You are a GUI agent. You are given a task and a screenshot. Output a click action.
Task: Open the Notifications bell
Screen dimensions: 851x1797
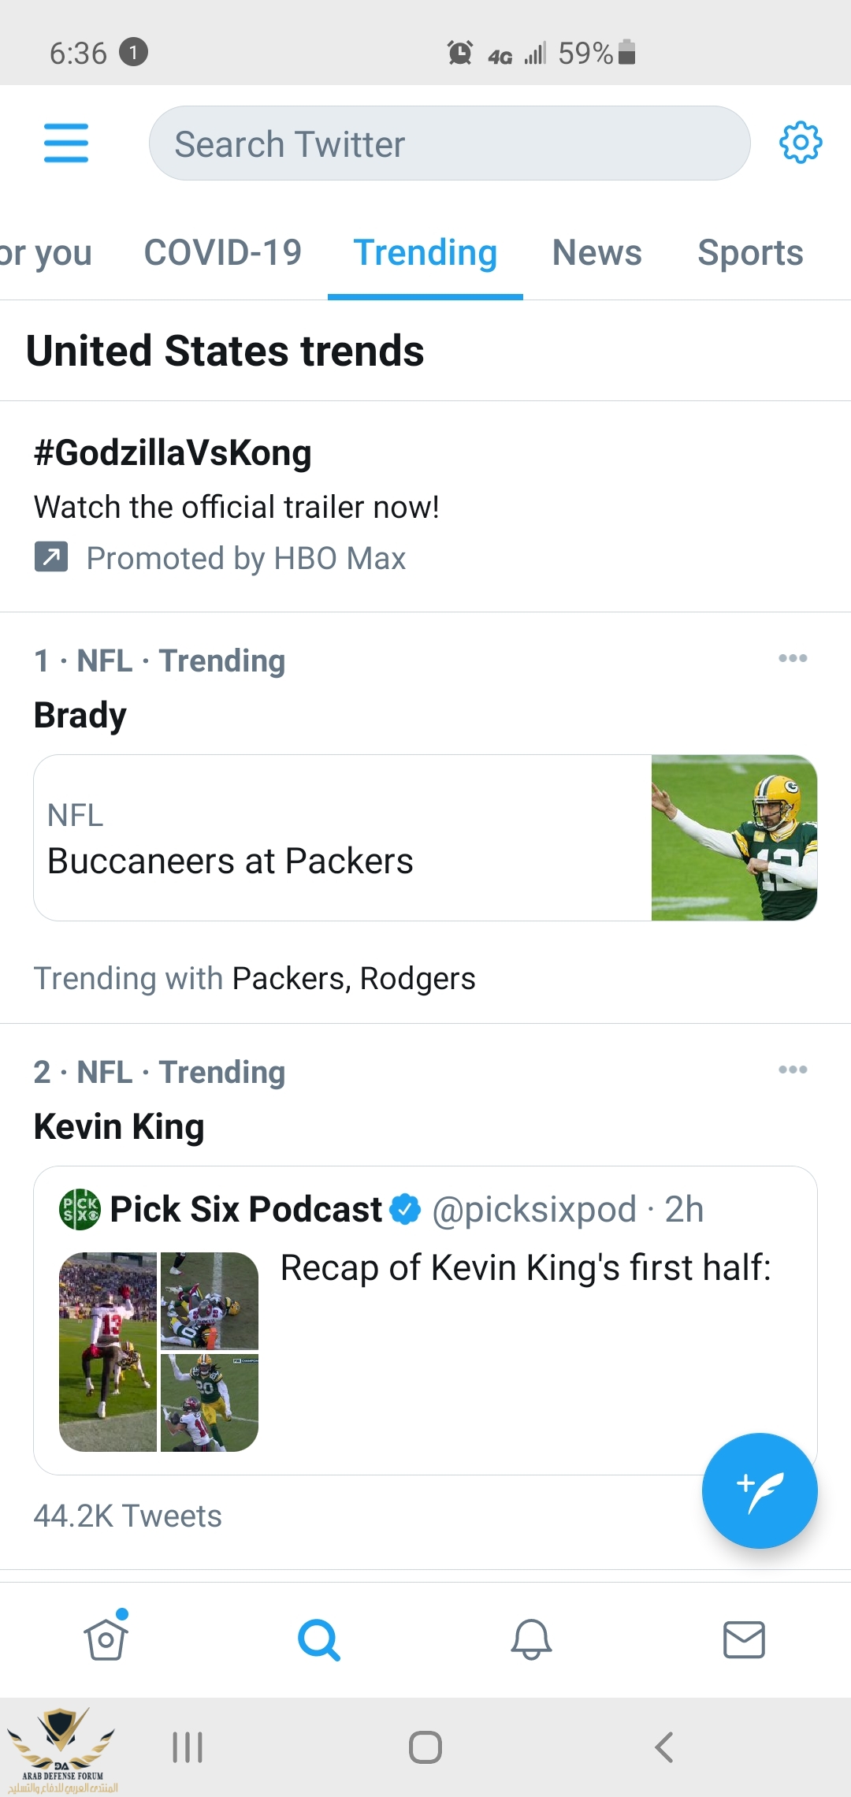tap(531, 1639)
